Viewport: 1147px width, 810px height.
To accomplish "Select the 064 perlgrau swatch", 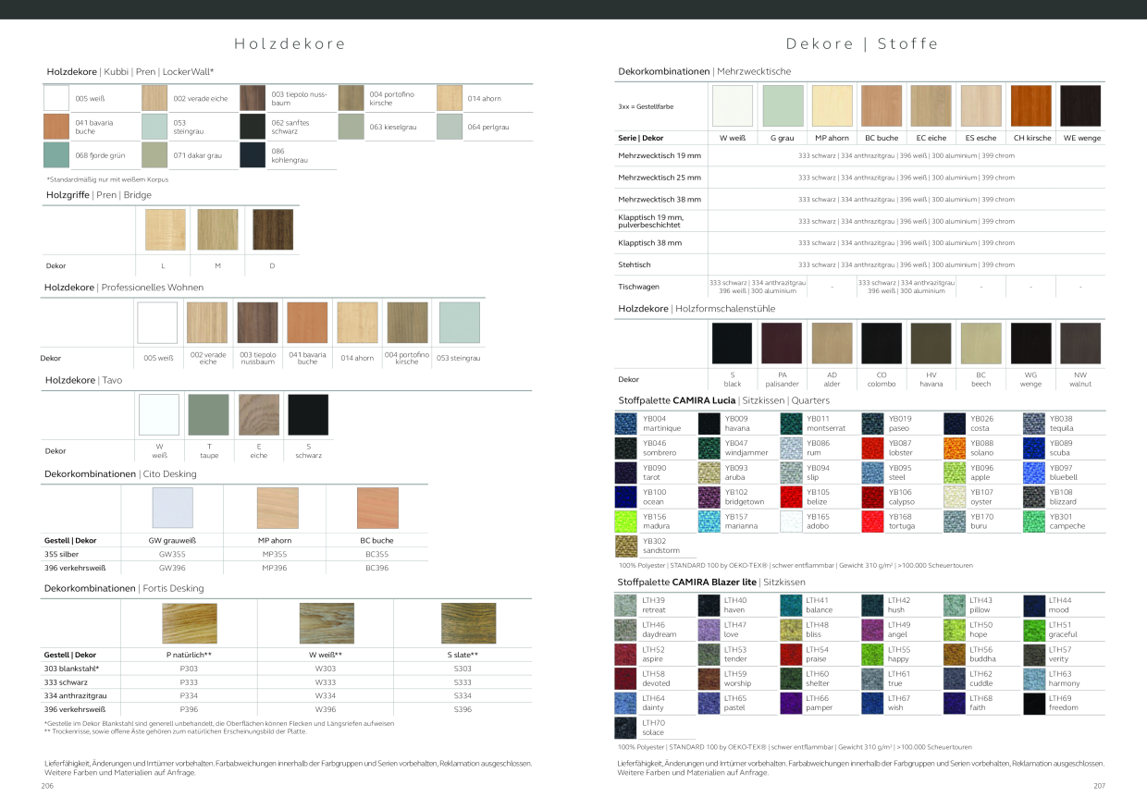I will pos(449,127).
